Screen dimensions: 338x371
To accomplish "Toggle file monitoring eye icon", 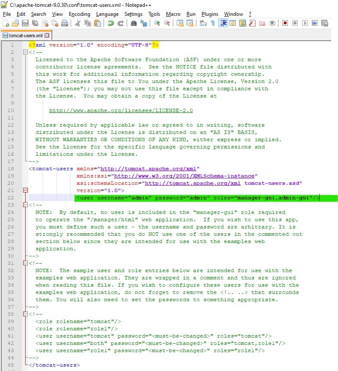I will (272, 23).
